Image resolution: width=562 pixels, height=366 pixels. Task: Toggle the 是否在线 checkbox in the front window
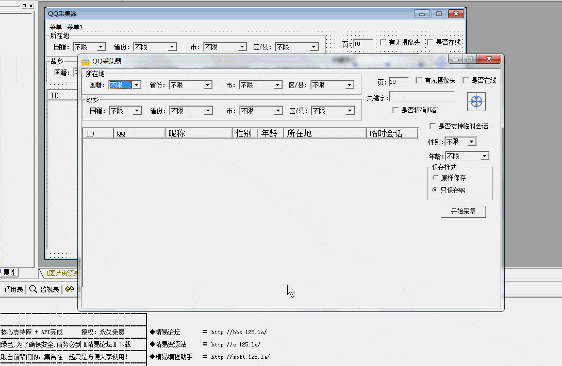click(x=465, y=80)
